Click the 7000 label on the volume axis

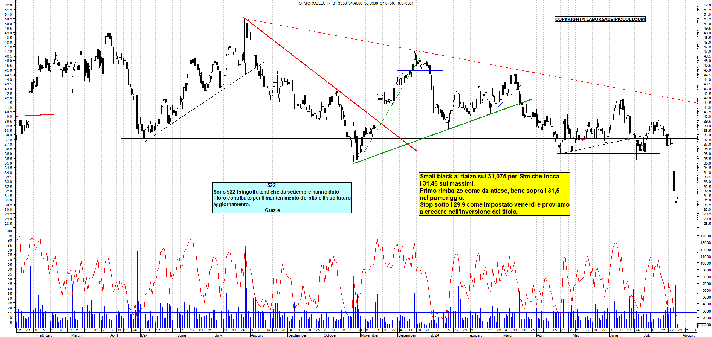[x=706, y=284]
